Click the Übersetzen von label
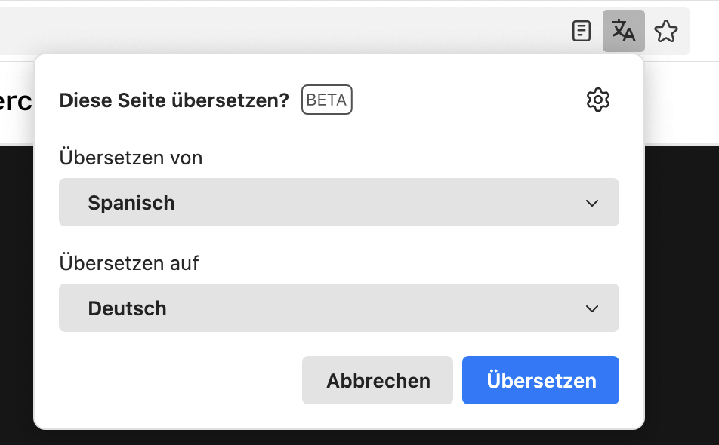This screenshot has width=719, height=445. tap(131, 158)
